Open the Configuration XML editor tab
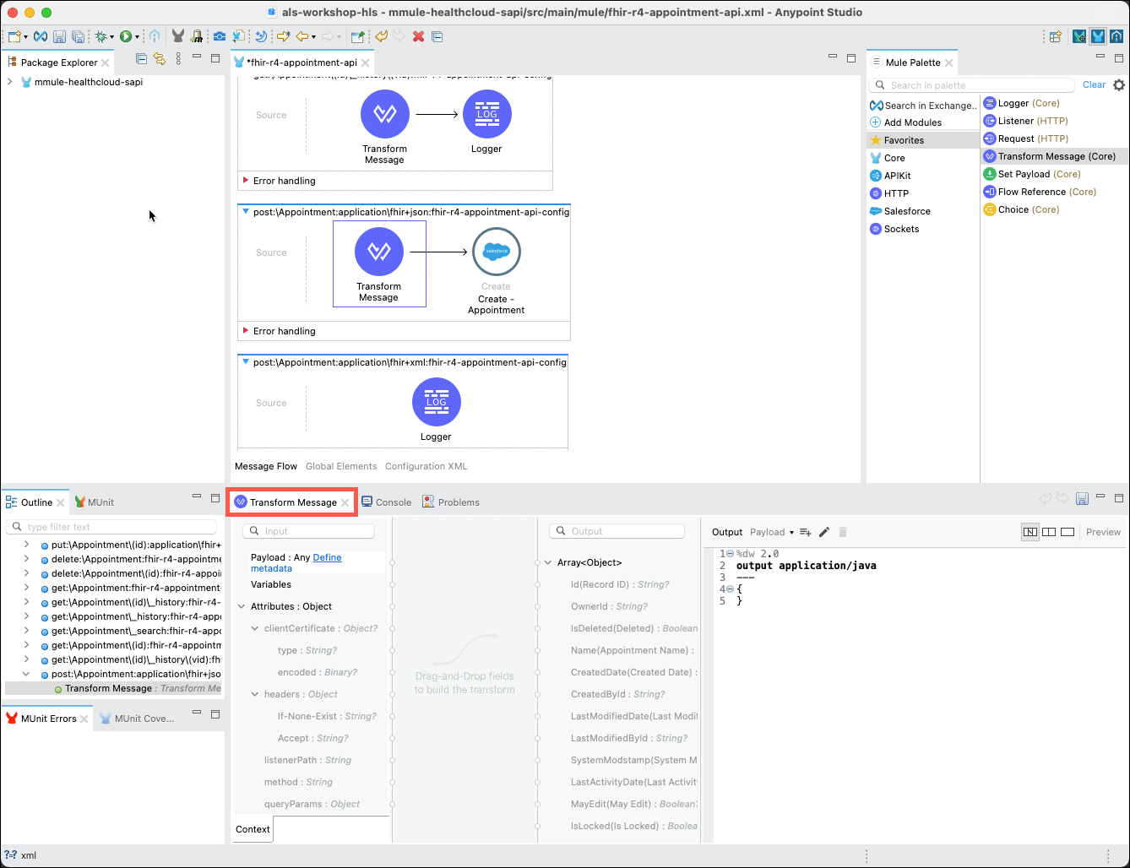The width and height of the screenshot is (1130, 868). pos(426,466)
